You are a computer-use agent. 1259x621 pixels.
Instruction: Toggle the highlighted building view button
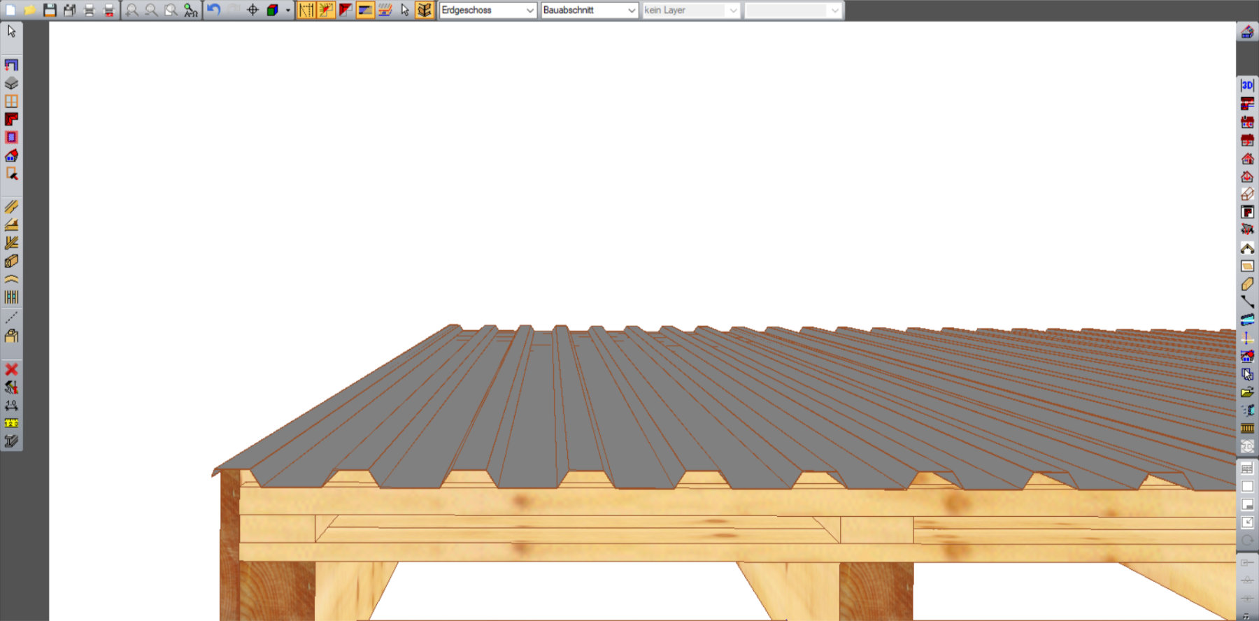coord(425,10)
